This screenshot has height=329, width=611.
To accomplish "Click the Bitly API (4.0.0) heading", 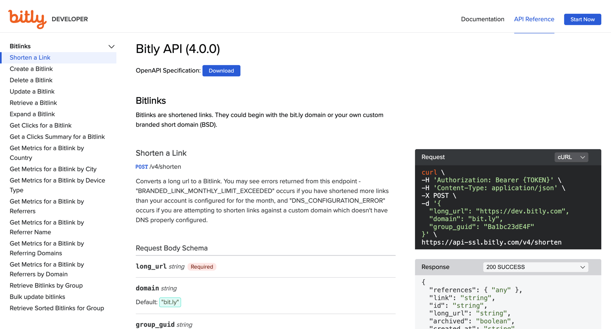I will tap(178, 49).
